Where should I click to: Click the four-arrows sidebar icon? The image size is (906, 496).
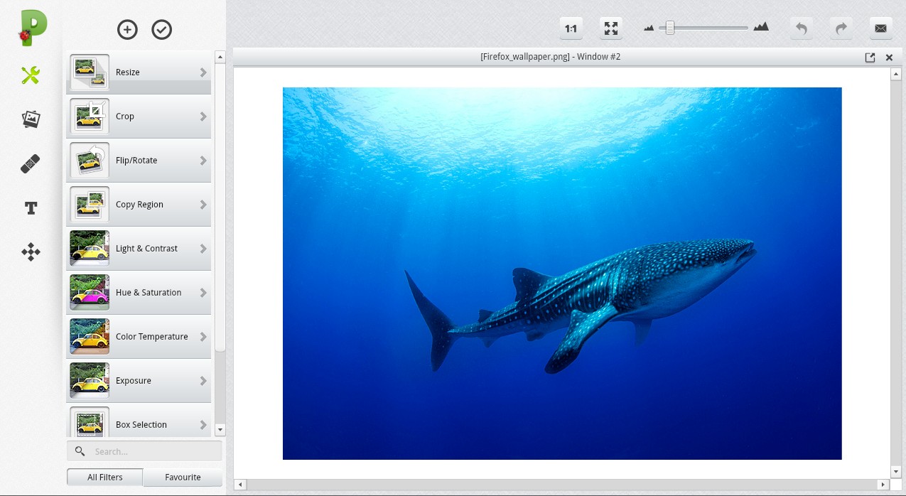[x=31, y=252]
